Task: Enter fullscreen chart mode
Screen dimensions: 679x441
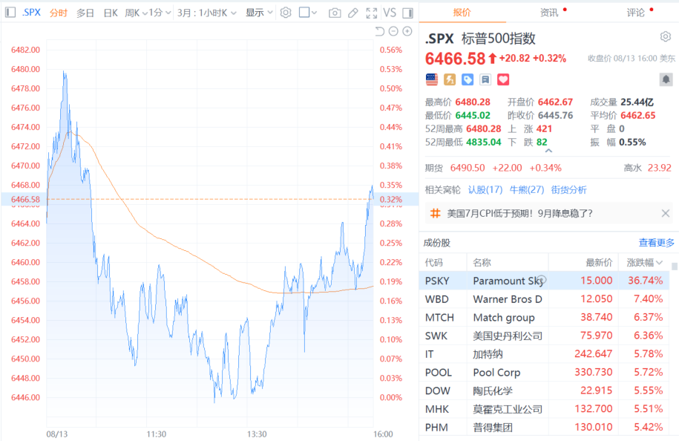Action: (371, 13)
